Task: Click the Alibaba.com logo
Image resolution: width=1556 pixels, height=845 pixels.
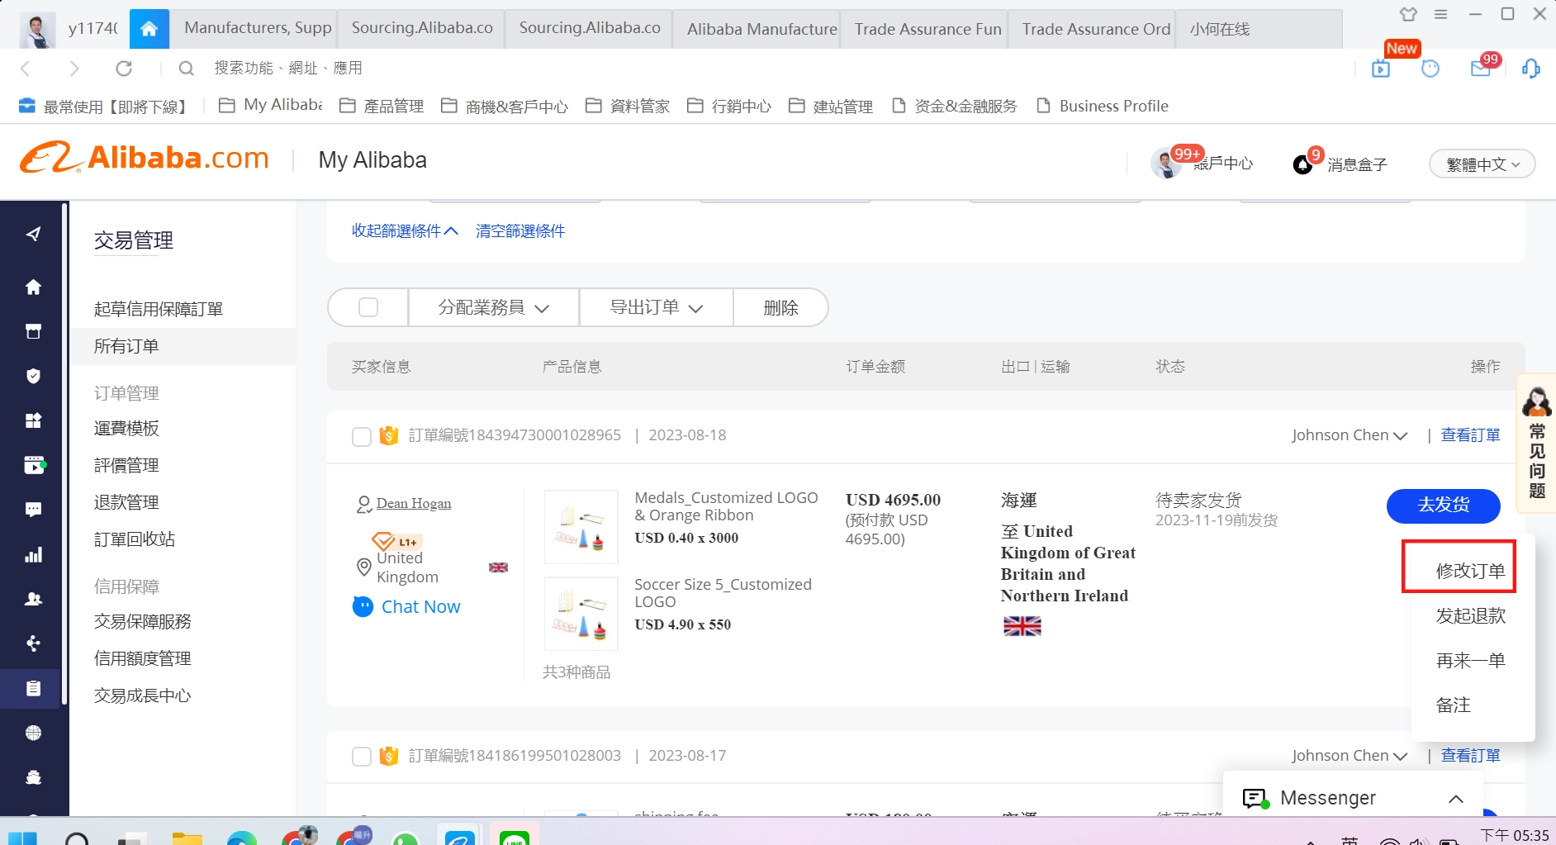Action: pyautogui.click(x=145, y=158)
